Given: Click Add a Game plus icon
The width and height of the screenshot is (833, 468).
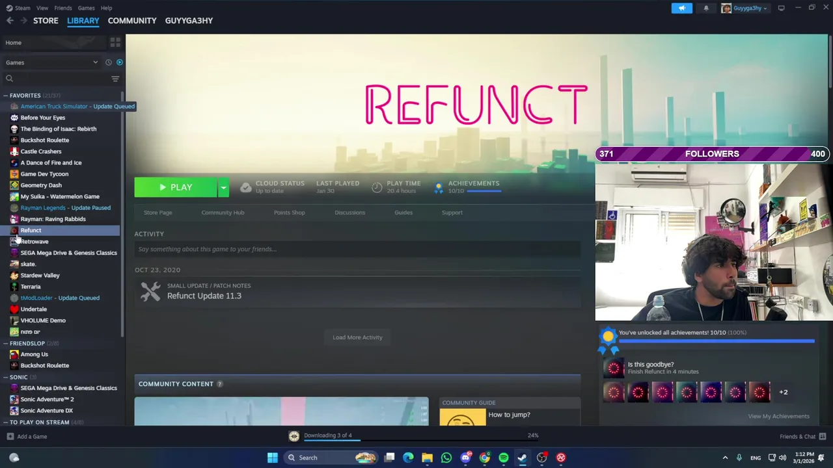Looking at the screenshot, I should point(10,437).
